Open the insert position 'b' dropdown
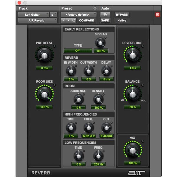 pyautogui.click(x=54, y=14)
